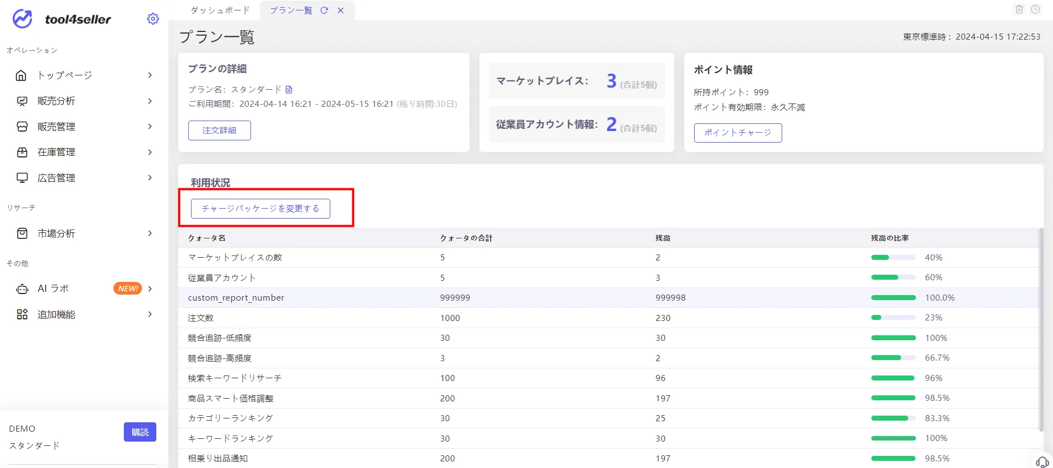Click progress bar for 注文数 row

(893, 318)
